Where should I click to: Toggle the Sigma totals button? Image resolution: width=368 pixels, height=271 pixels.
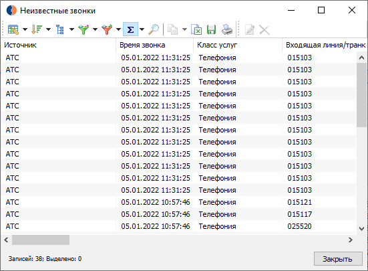[130, 29]
